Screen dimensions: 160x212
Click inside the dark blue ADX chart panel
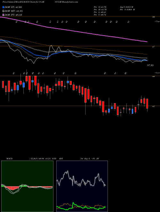click(x=82, y=186)
